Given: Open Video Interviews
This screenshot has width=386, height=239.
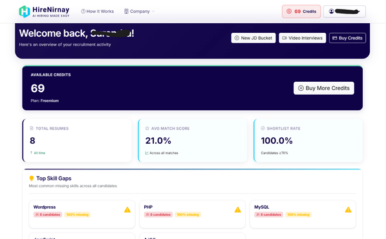Looking at the screenshot, I should [x=303, y=38].
